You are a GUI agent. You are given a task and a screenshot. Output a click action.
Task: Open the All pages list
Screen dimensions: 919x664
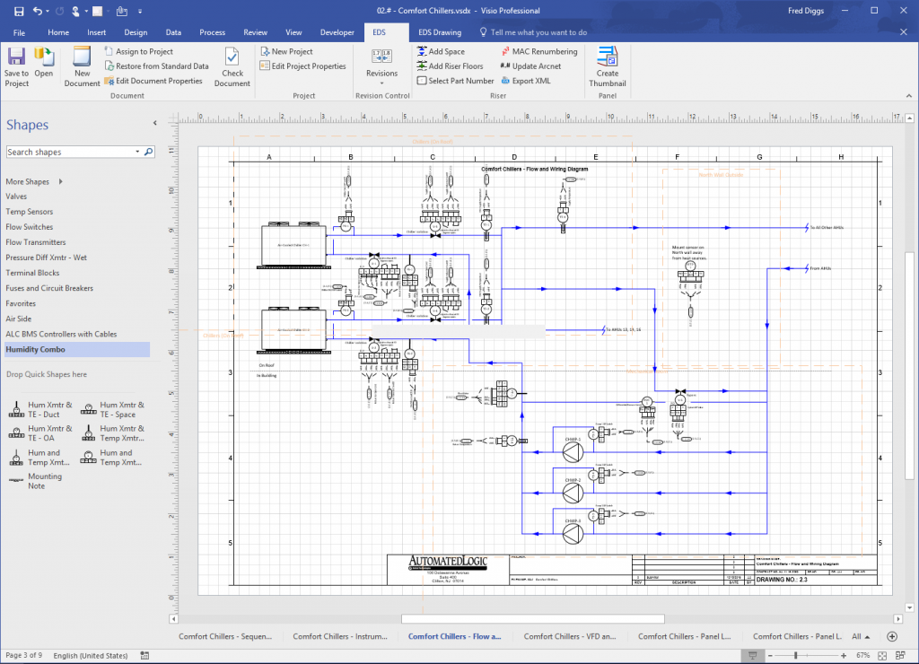click(861, 636)
